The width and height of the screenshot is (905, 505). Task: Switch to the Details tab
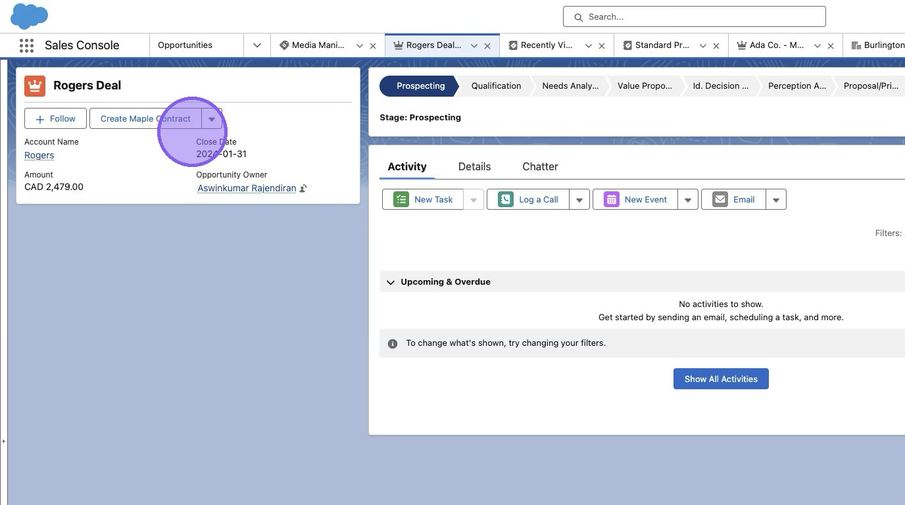[474, 166]
